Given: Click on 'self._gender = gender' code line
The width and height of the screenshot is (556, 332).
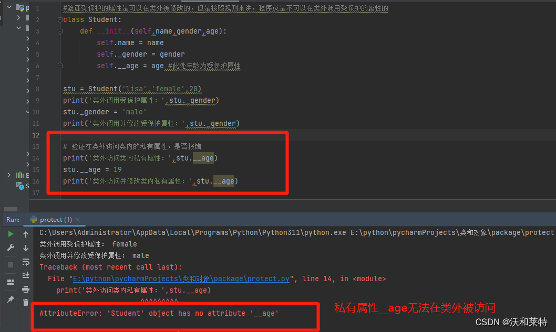Looking at the screenshot, I should click(x=141, y=54).
